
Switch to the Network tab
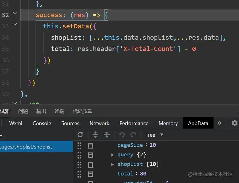pyautogui.click(x=99, y=123)
